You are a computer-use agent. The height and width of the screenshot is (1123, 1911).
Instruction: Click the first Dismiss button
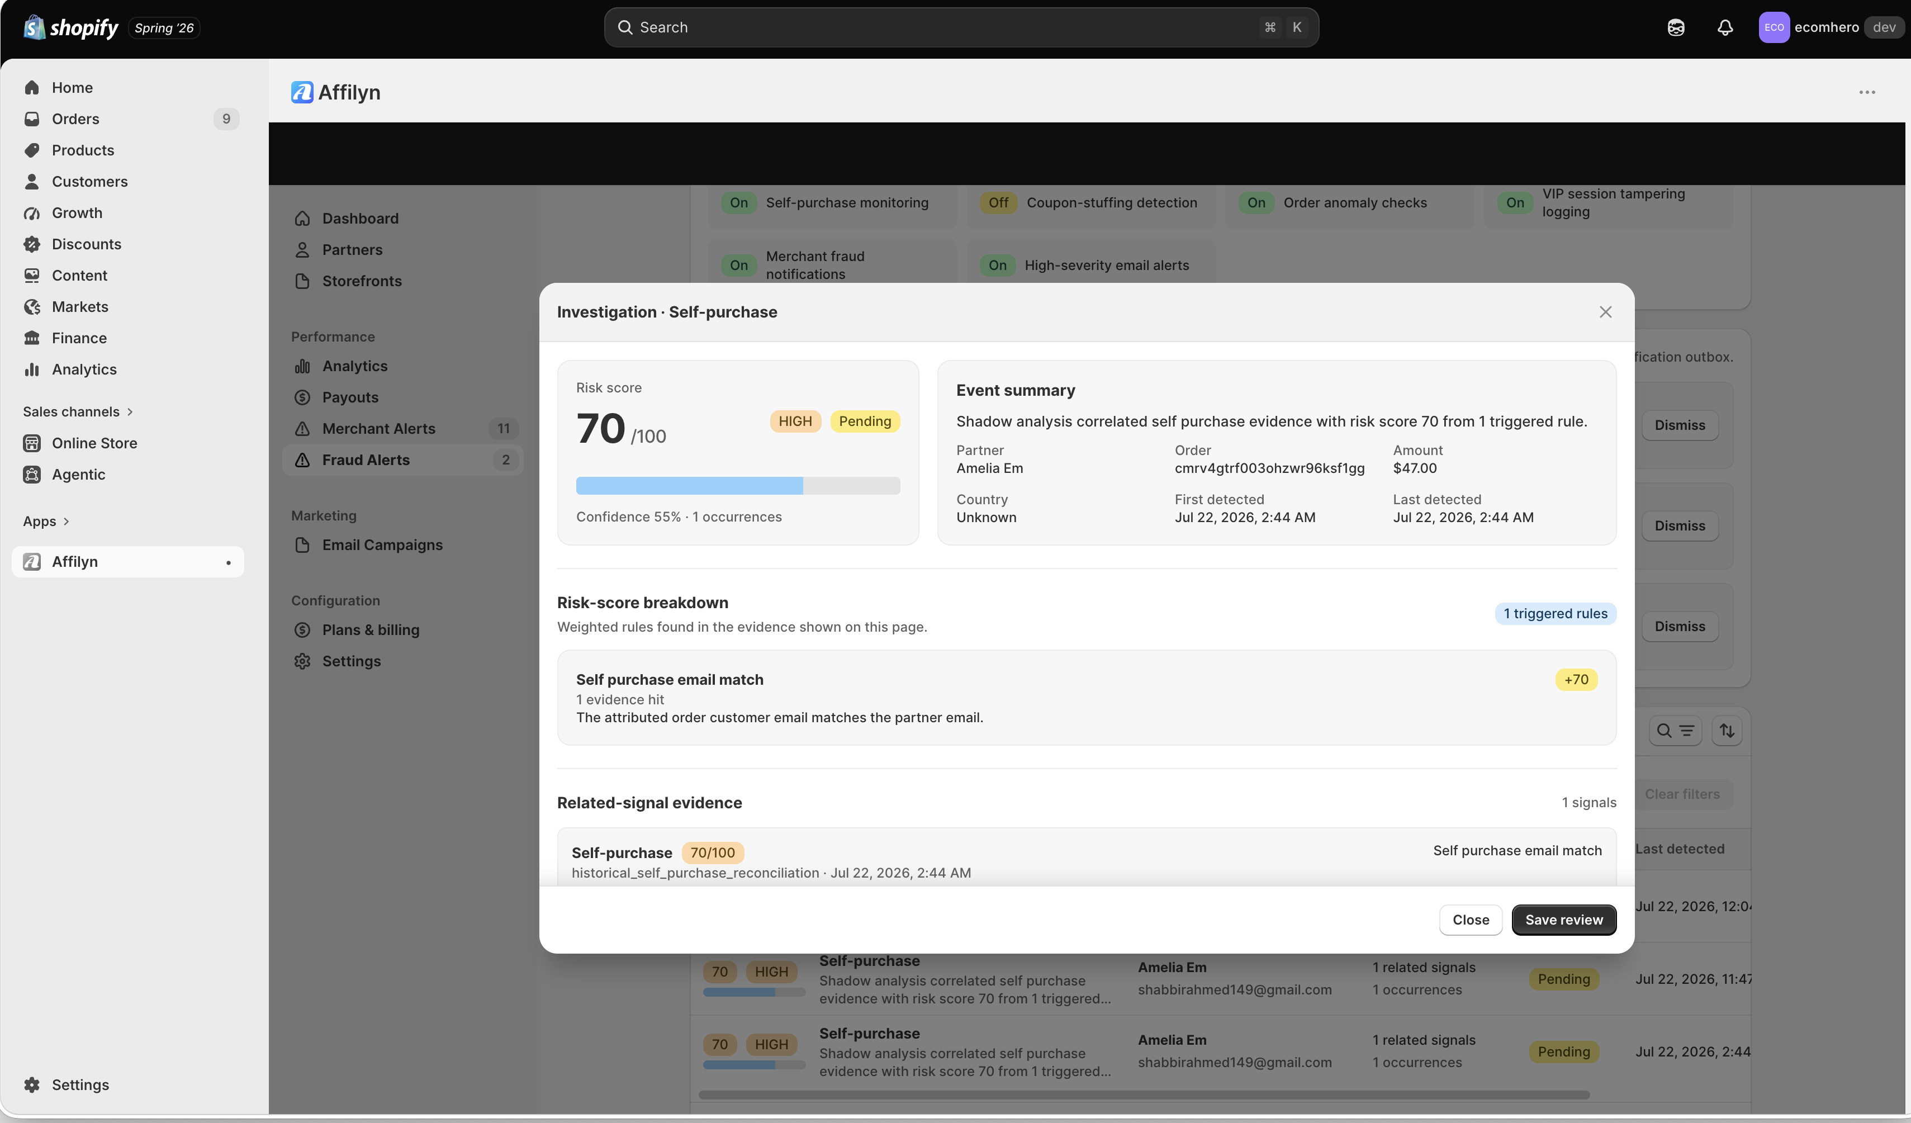click(x=1680, y=425)
